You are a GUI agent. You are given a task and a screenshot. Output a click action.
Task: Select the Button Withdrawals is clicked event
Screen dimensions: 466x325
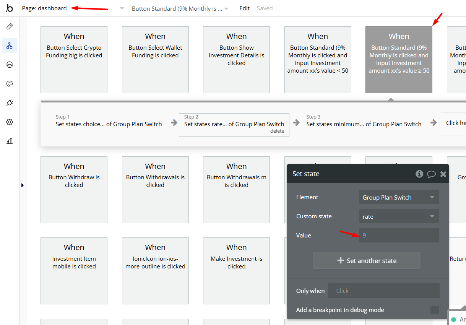155,190
